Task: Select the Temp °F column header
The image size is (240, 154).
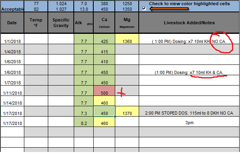Action: [x=36, y=23]
